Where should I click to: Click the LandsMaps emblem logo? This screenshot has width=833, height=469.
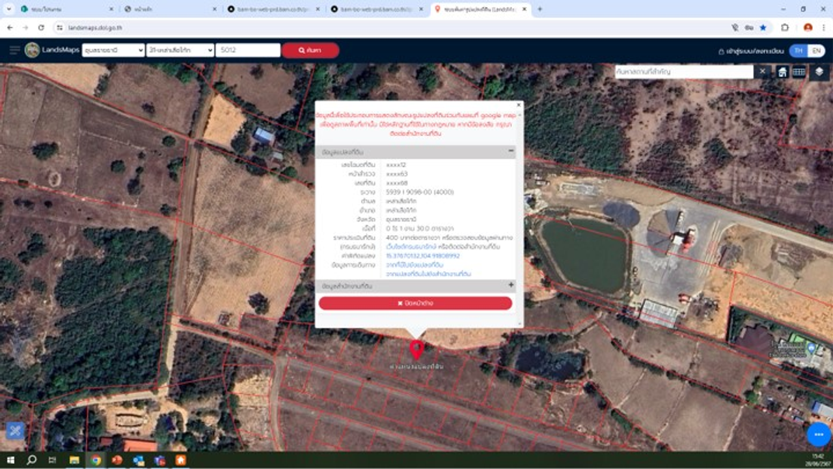33,50
